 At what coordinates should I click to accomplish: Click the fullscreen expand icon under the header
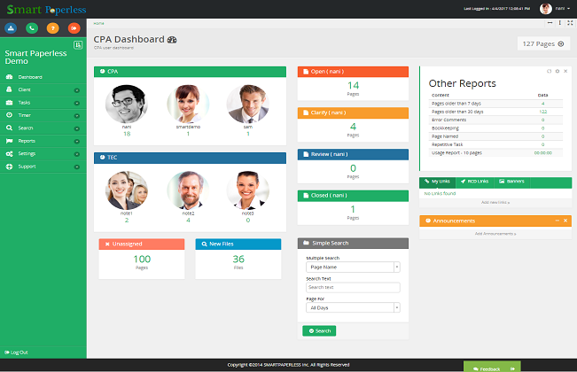coord(570,23)
